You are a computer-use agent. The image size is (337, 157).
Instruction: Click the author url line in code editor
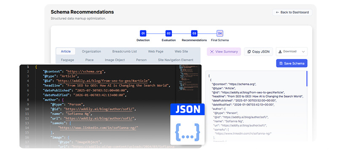[x=94, y=119]
